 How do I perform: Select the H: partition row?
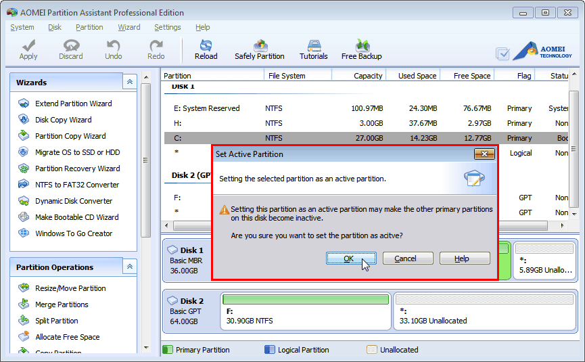366,123
